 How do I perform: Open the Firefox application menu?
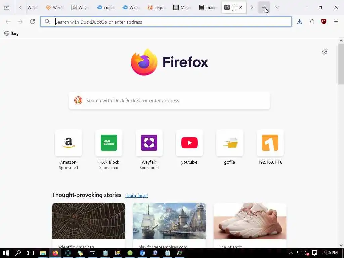pos(336,21)
